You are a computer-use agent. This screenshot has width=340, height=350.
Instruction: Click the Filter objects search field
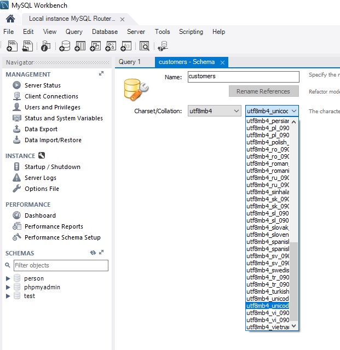61,265
